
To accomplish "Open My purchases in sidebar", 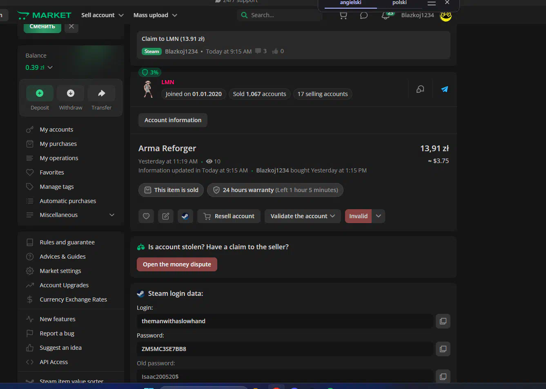I will pyautogui.click(x=58, y=144).
